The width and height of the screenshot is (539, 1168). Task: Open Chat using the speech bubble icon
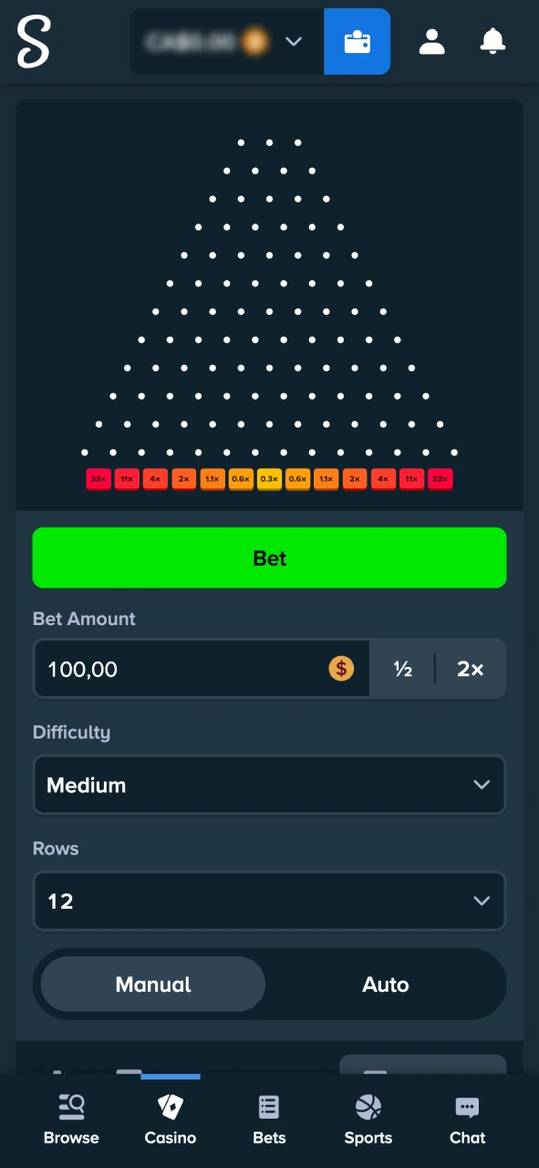[x=467, y=1106]
